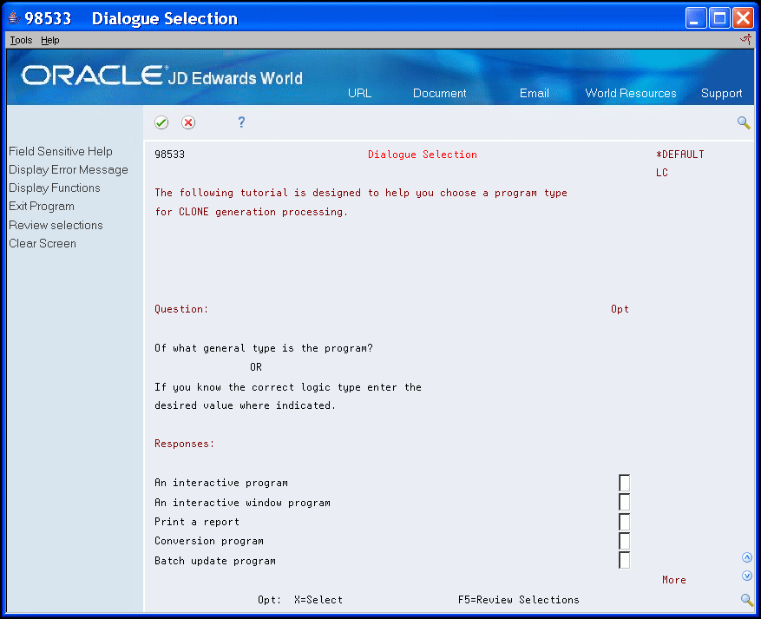Click the Opt: X=Select text
This screenshot has width=761, height=619.
pyautogui.click(x=300, y=600)
